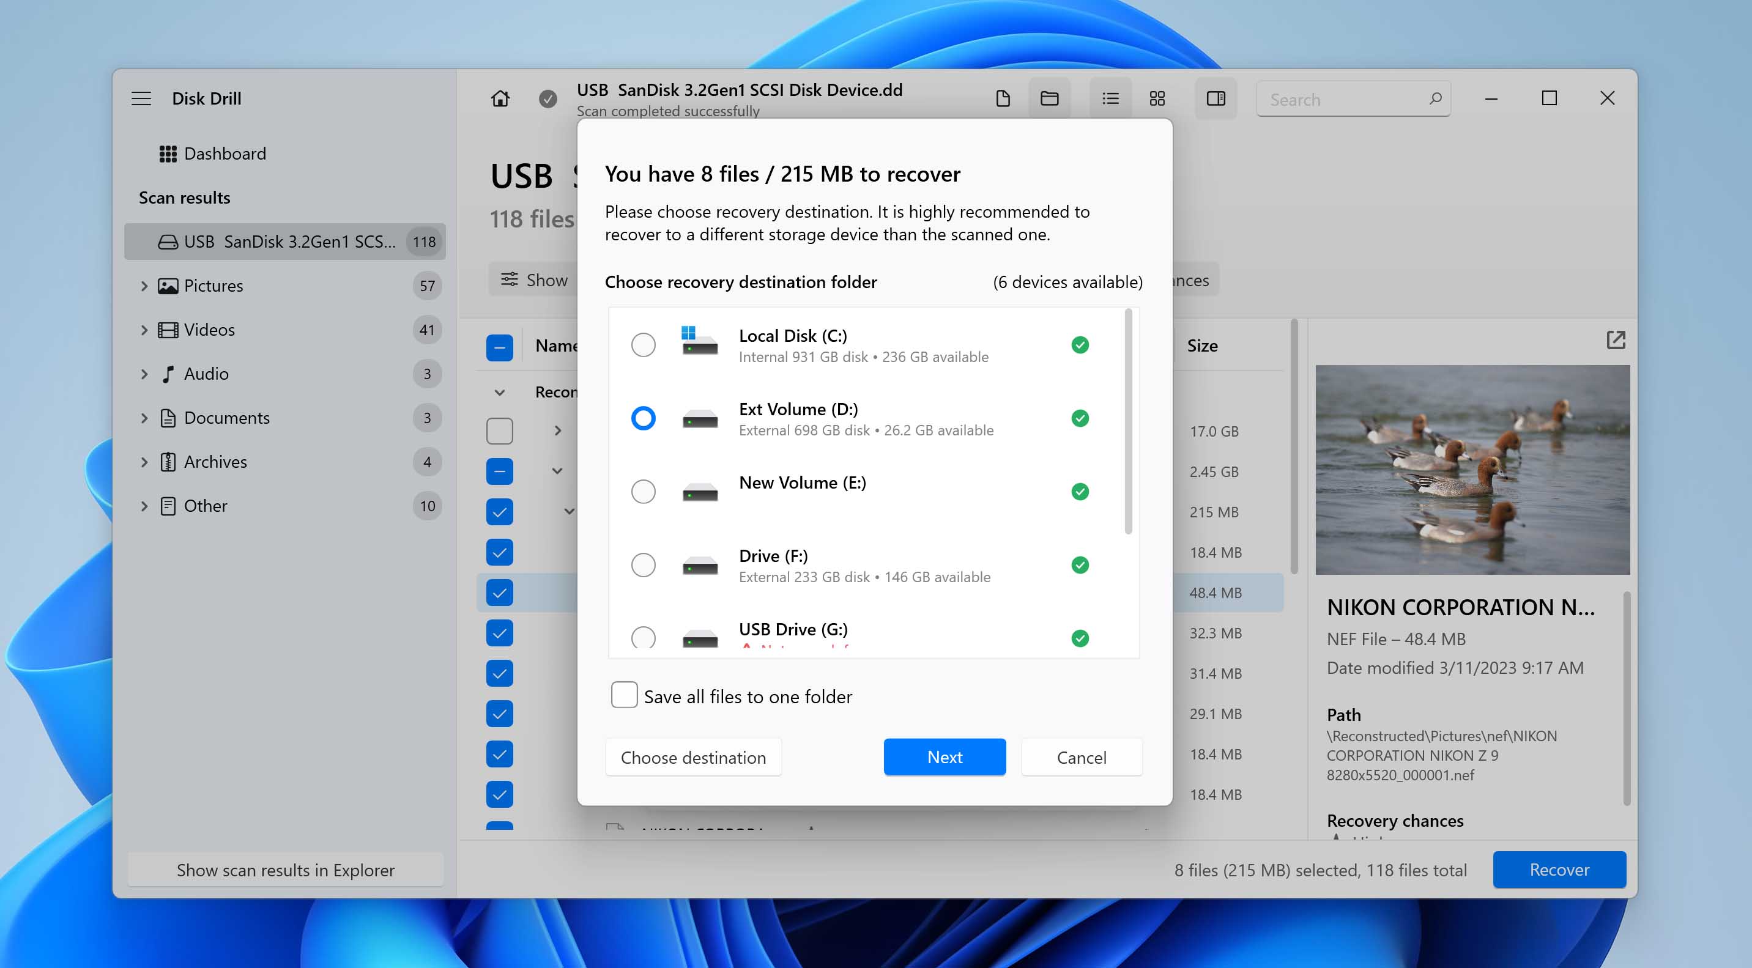Screen dimensions: 1752x968
Task: Click the magnifier icon in Search box
Action: 1435,99
